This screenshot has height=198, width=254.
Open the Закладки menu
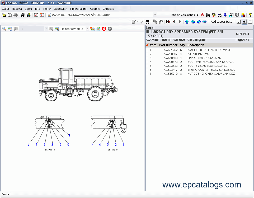[60, 9]
